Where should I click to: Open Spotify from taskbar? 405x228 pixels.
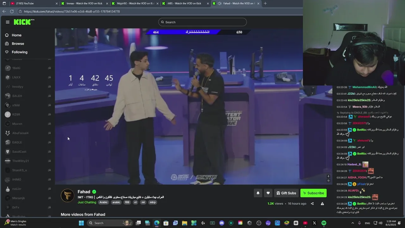click(x=324, y=223)
